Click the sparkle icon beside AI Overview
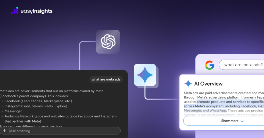The image size is (264, 138). 188,84
